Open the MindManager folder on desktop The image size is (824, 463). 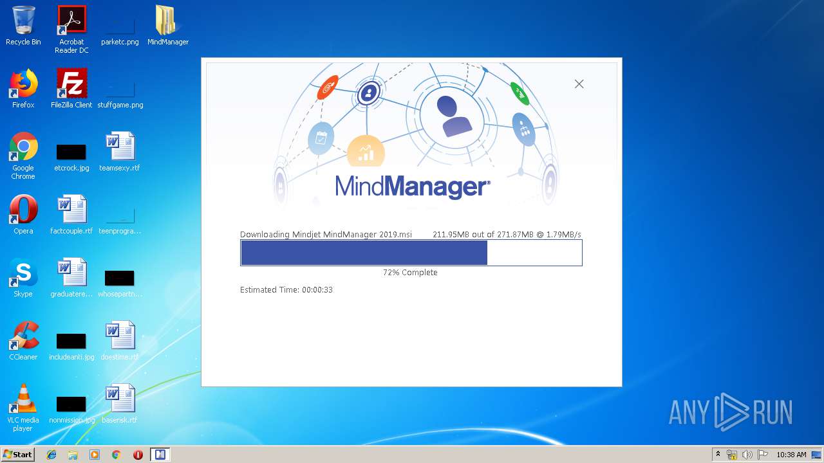coord(168,26)
